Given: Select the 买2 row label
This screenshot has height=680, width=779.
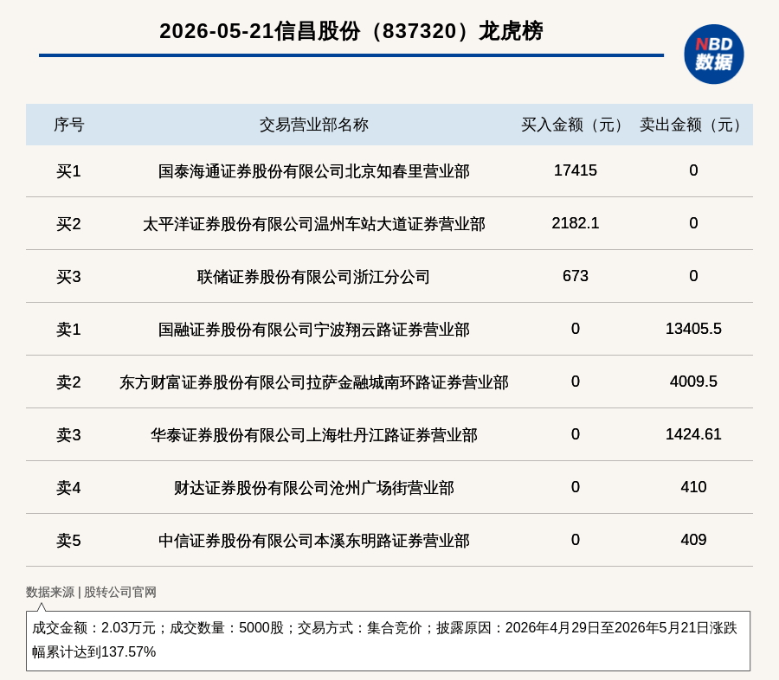Looking at the screenshot, I should click(68, 224).
